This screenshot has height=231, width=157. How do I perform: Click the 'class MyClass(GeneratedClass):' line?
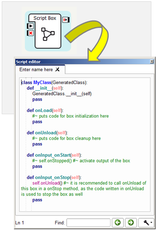54,82
